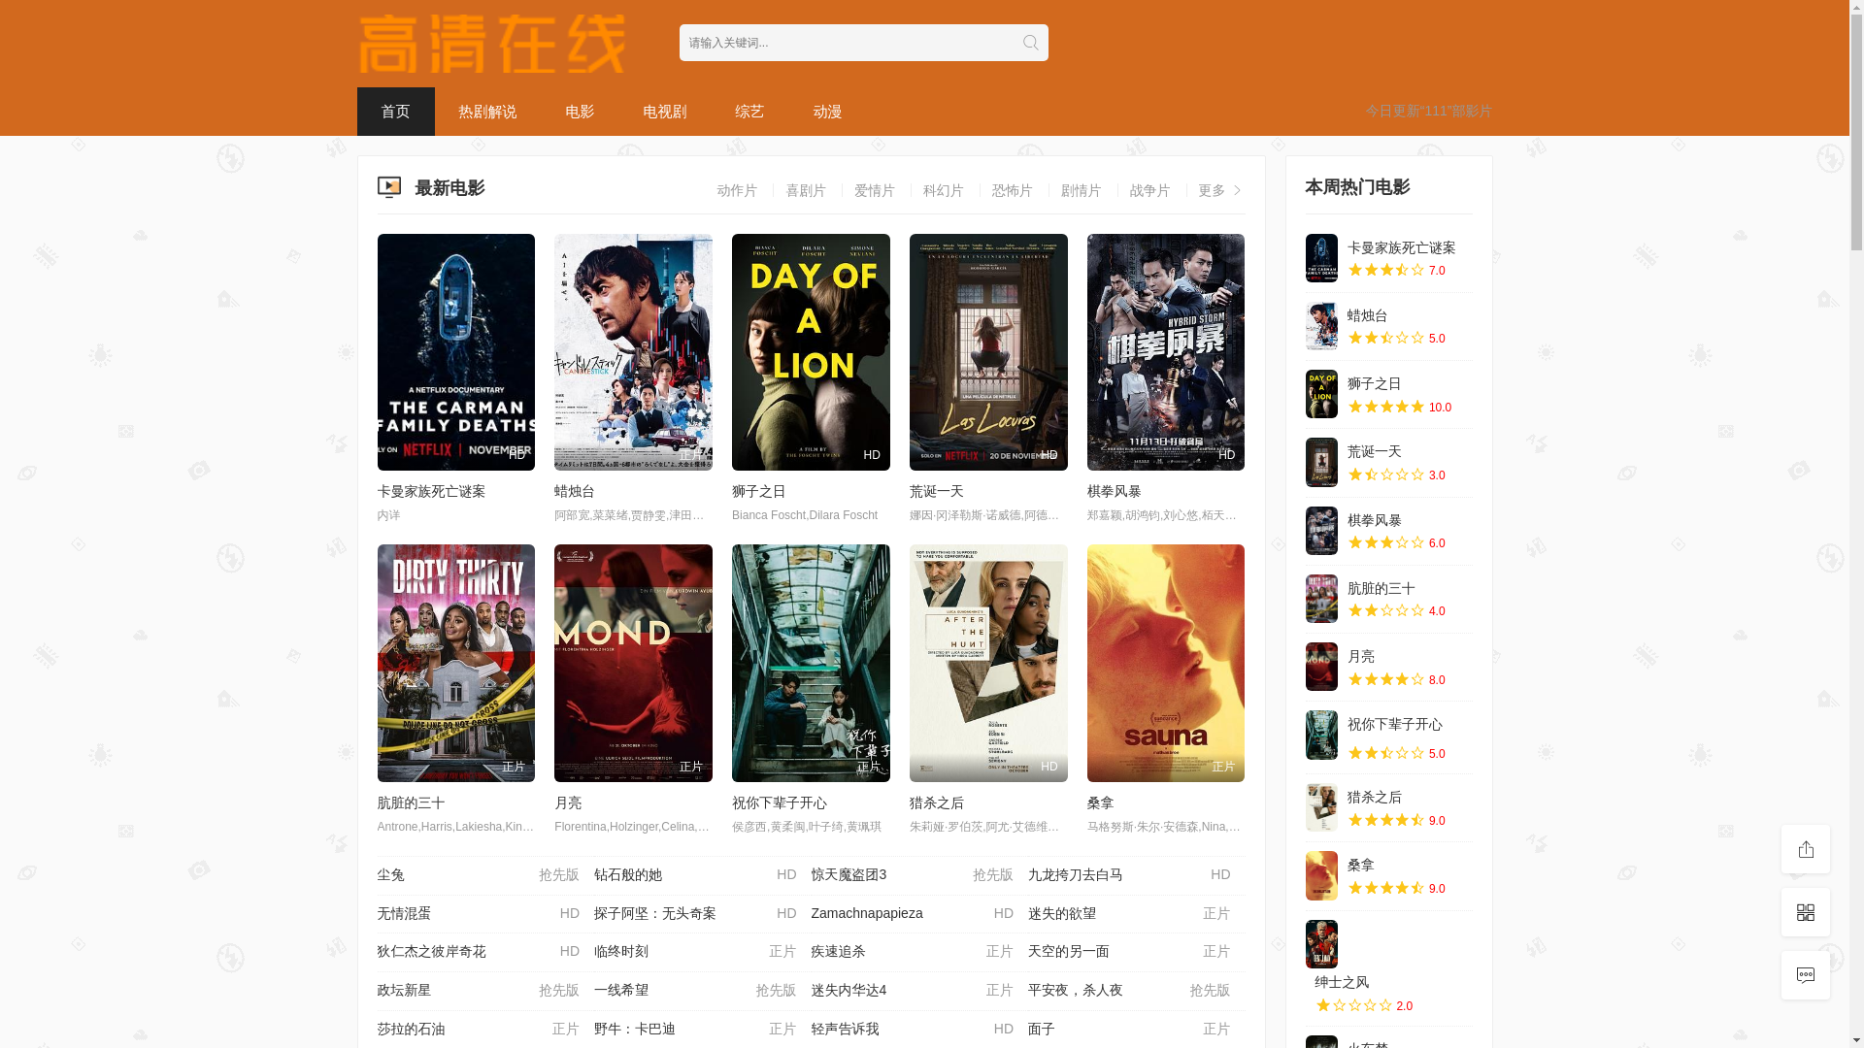Click the search magnifier icon
This screenshot has height=1048, width=1864.
(1030, 43)
